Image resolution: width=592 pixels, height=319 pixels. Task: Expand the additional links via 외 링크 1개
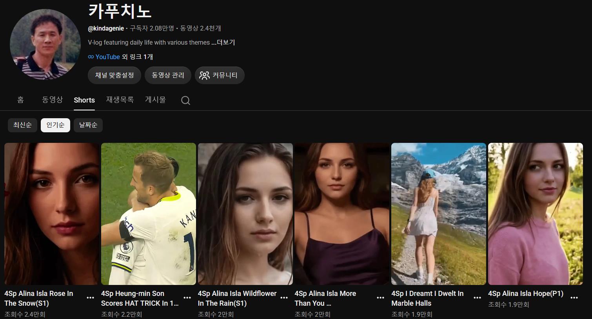[137, 57]
